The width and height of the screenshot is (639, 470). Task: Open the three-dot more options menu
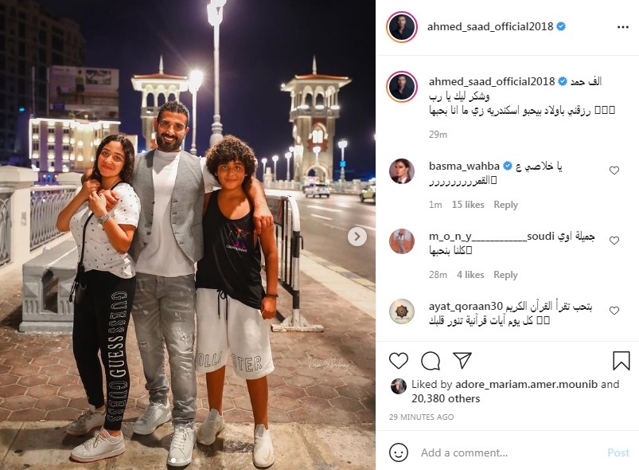(623, 27)
